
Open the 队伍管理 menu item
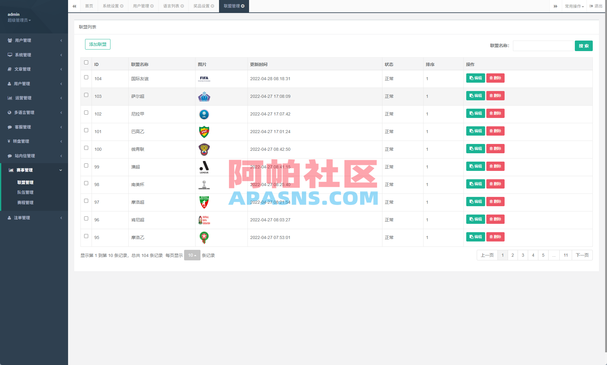[25, 192]
